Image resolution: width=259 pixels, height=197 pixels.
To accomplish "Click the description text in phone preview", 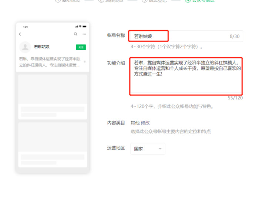I will point(50,62).
